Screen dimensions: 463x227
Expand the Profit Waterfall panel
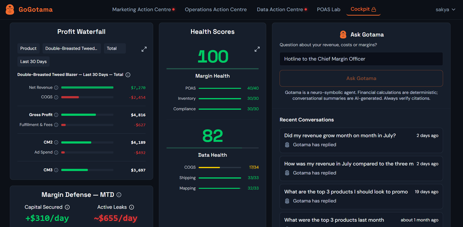click(144, 49)
